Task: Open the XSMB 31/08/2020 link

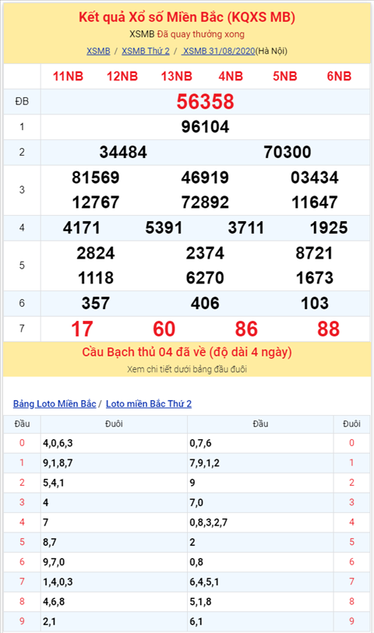Action: tap(218, 51)
